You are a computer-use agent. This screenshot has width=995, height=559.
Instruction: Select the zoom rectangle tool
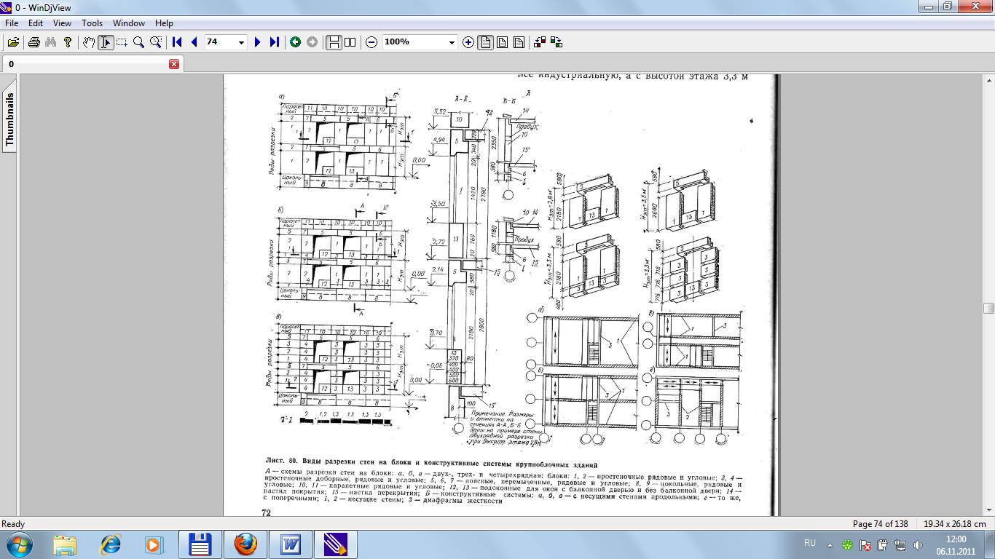coord(155,42)
